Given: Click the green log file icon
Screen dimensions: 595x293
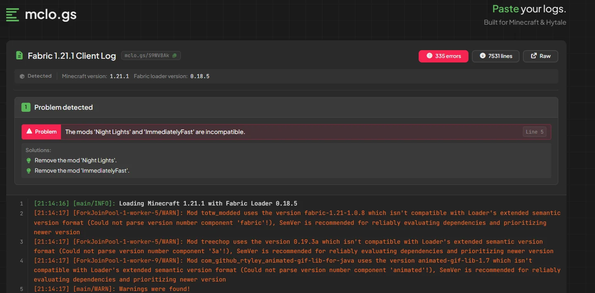Looking at the screenshot, I should [19, 55].
